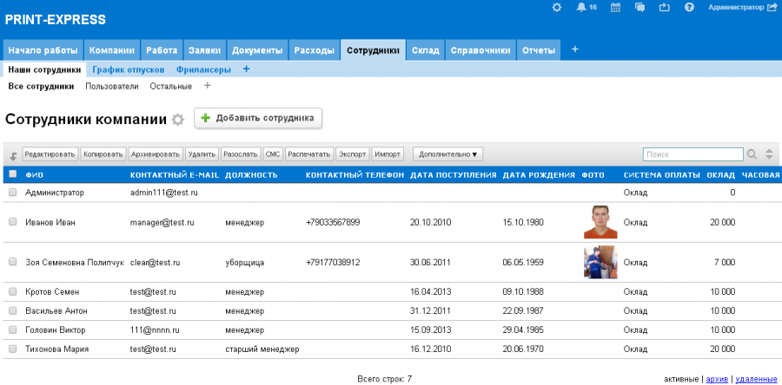Toggle select-all checkbox in table header
Screen dimensions: 782x385
coord(12,174)
